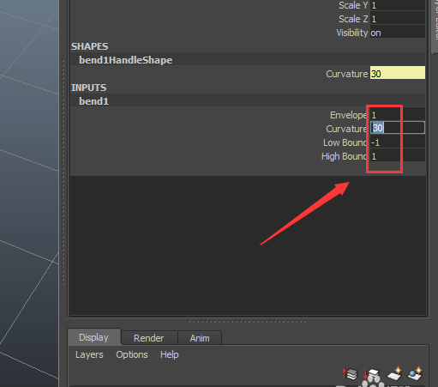Click the yellow Curvature field under bend1HandleShape
438x387 pixels.
pyautogui.click(x=398, y=73)
